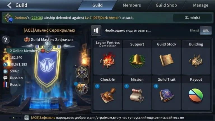Screen dimensions: 215x121
Task: Click the 292:36 coordinates link
Action: click(x=37, y=18)
